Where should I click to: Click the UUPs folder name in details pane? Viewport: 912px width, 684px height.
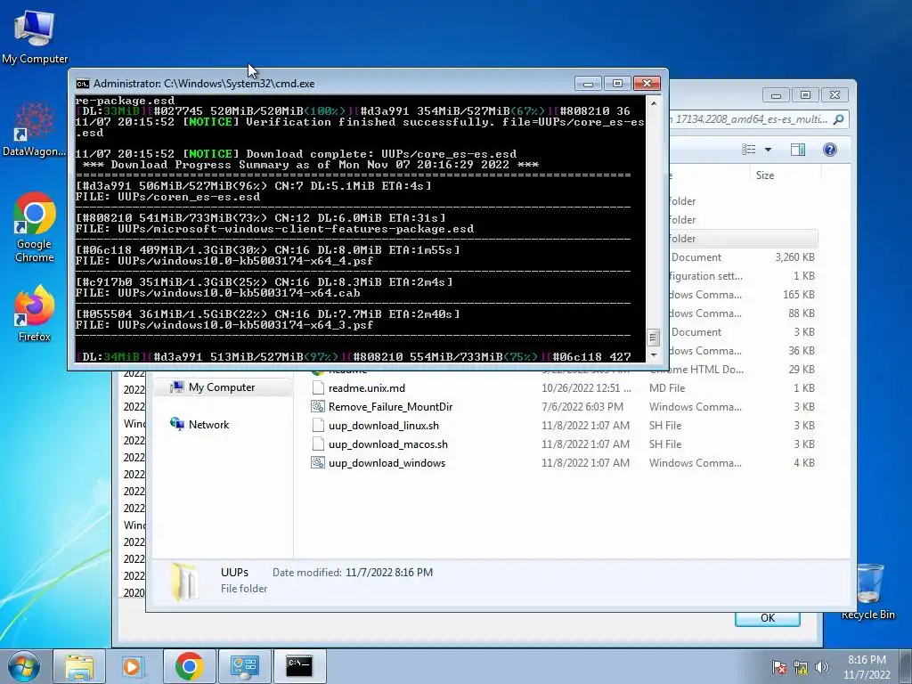[x=234, y=573]
